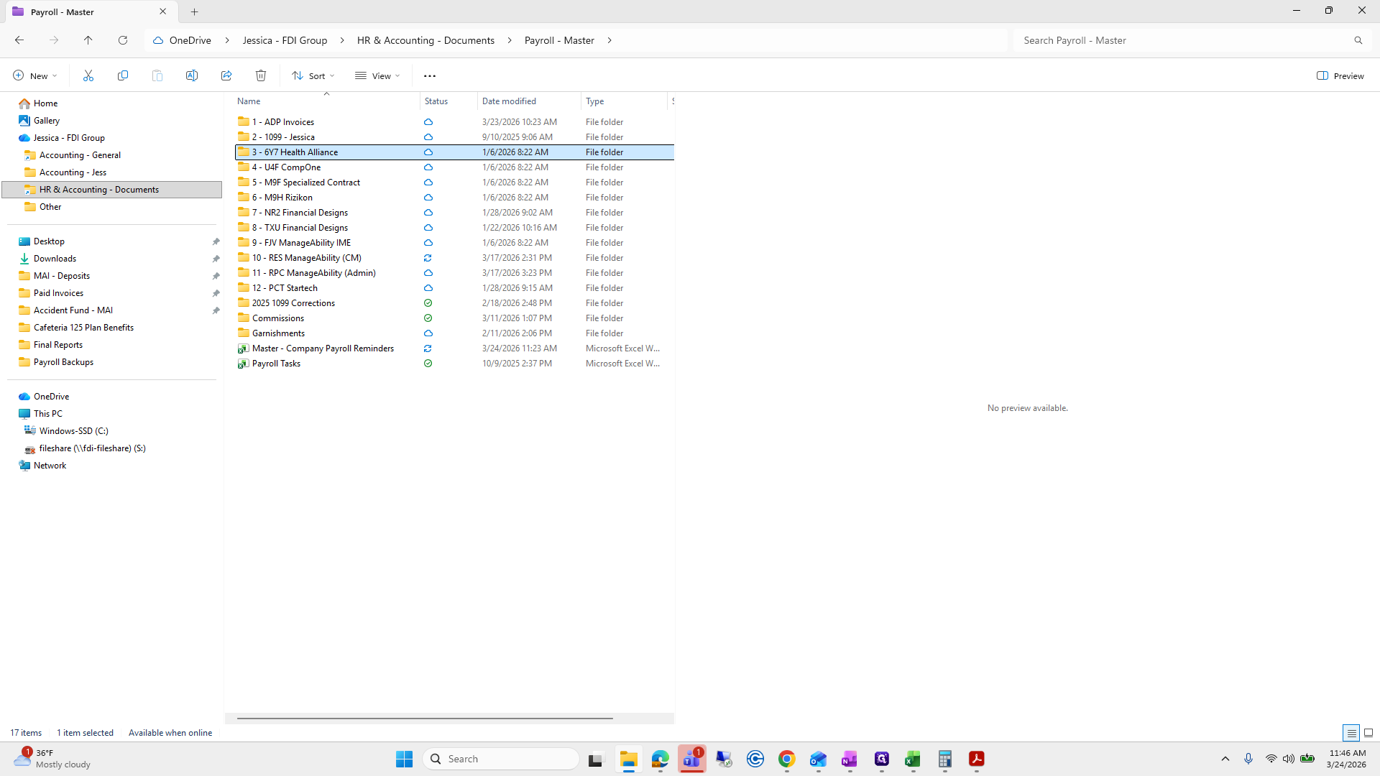Image resolution: width=1380 pixels, height=776 pixels.
Task: Click the Copy icon in toolbar
Action: coord(123,75)
